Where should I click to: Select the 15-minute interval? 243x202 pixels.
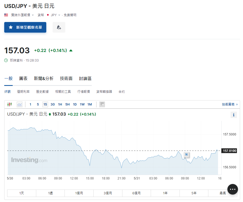click(45, 104)
